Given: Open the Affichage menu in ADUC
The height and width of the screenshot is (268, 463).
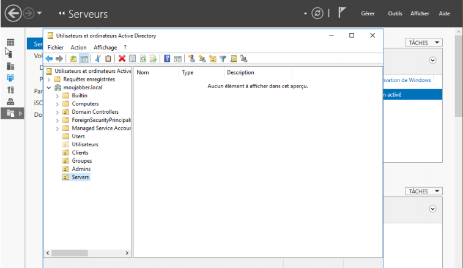Looking at the screenshot, I should tap(105, 47).
